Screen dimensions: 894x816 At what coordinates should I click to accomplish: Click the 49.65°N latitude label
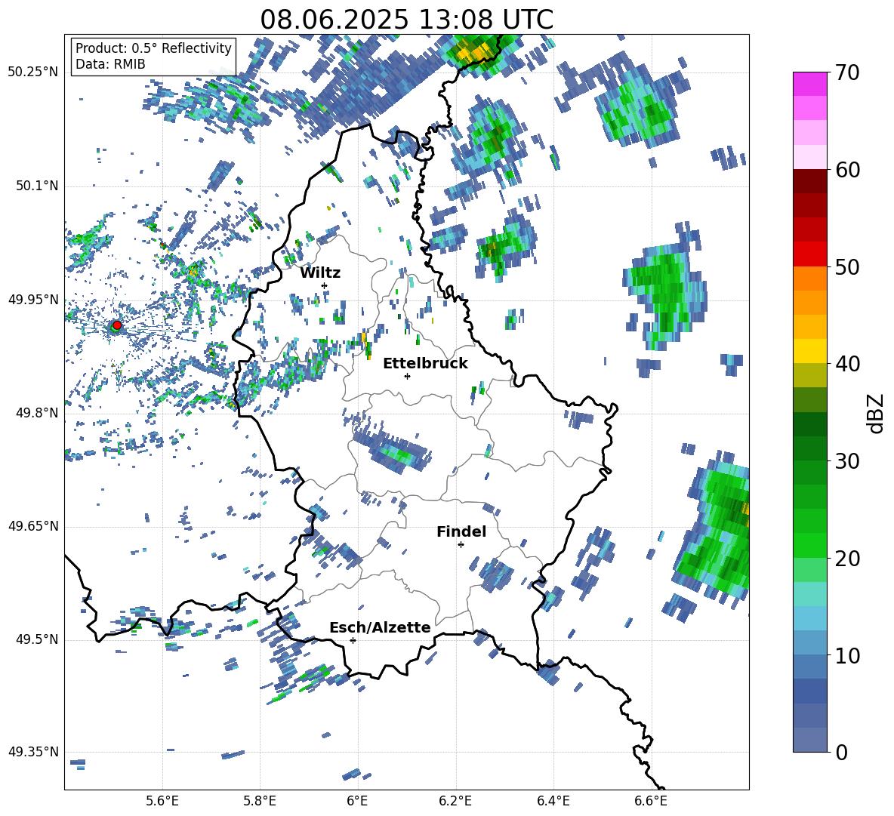32,526
